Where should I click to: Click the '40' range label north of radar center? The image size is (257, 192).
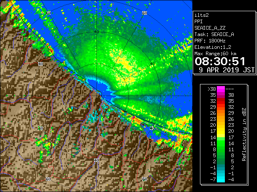click(96, 32)
